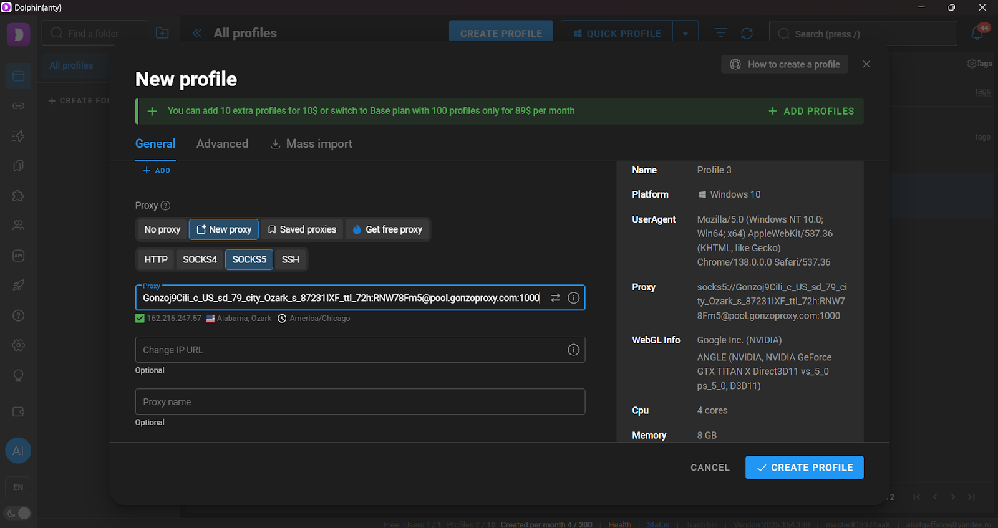Collapse the sidebar with the double chevron
Screen dimensions: 998x528
197,33
